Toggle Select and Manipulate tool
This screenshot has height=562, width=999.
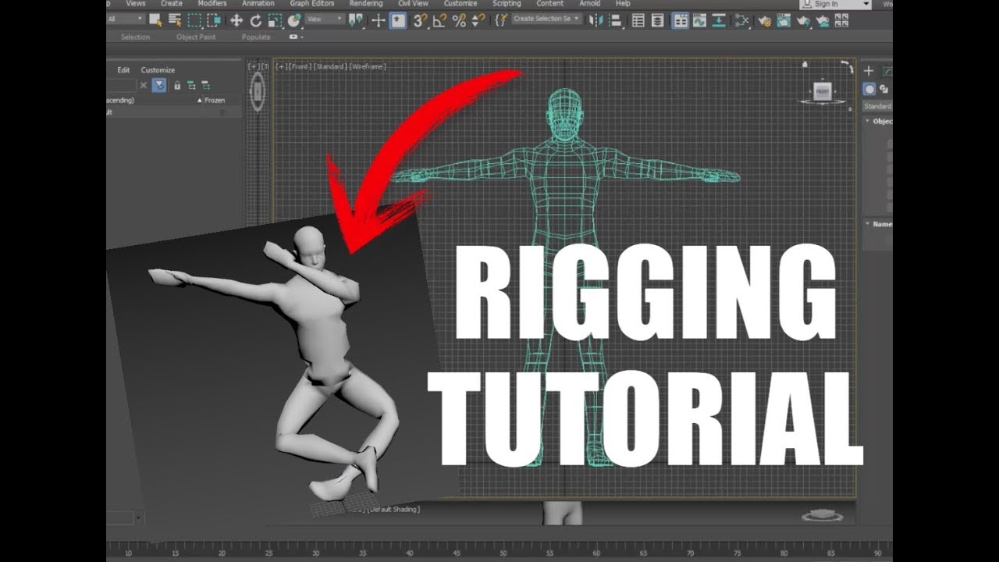[379, 20]
